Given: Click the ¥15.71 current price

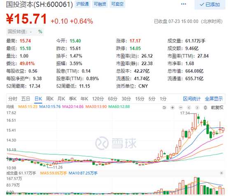Looking at the screenshot, I should click(26, 19).
